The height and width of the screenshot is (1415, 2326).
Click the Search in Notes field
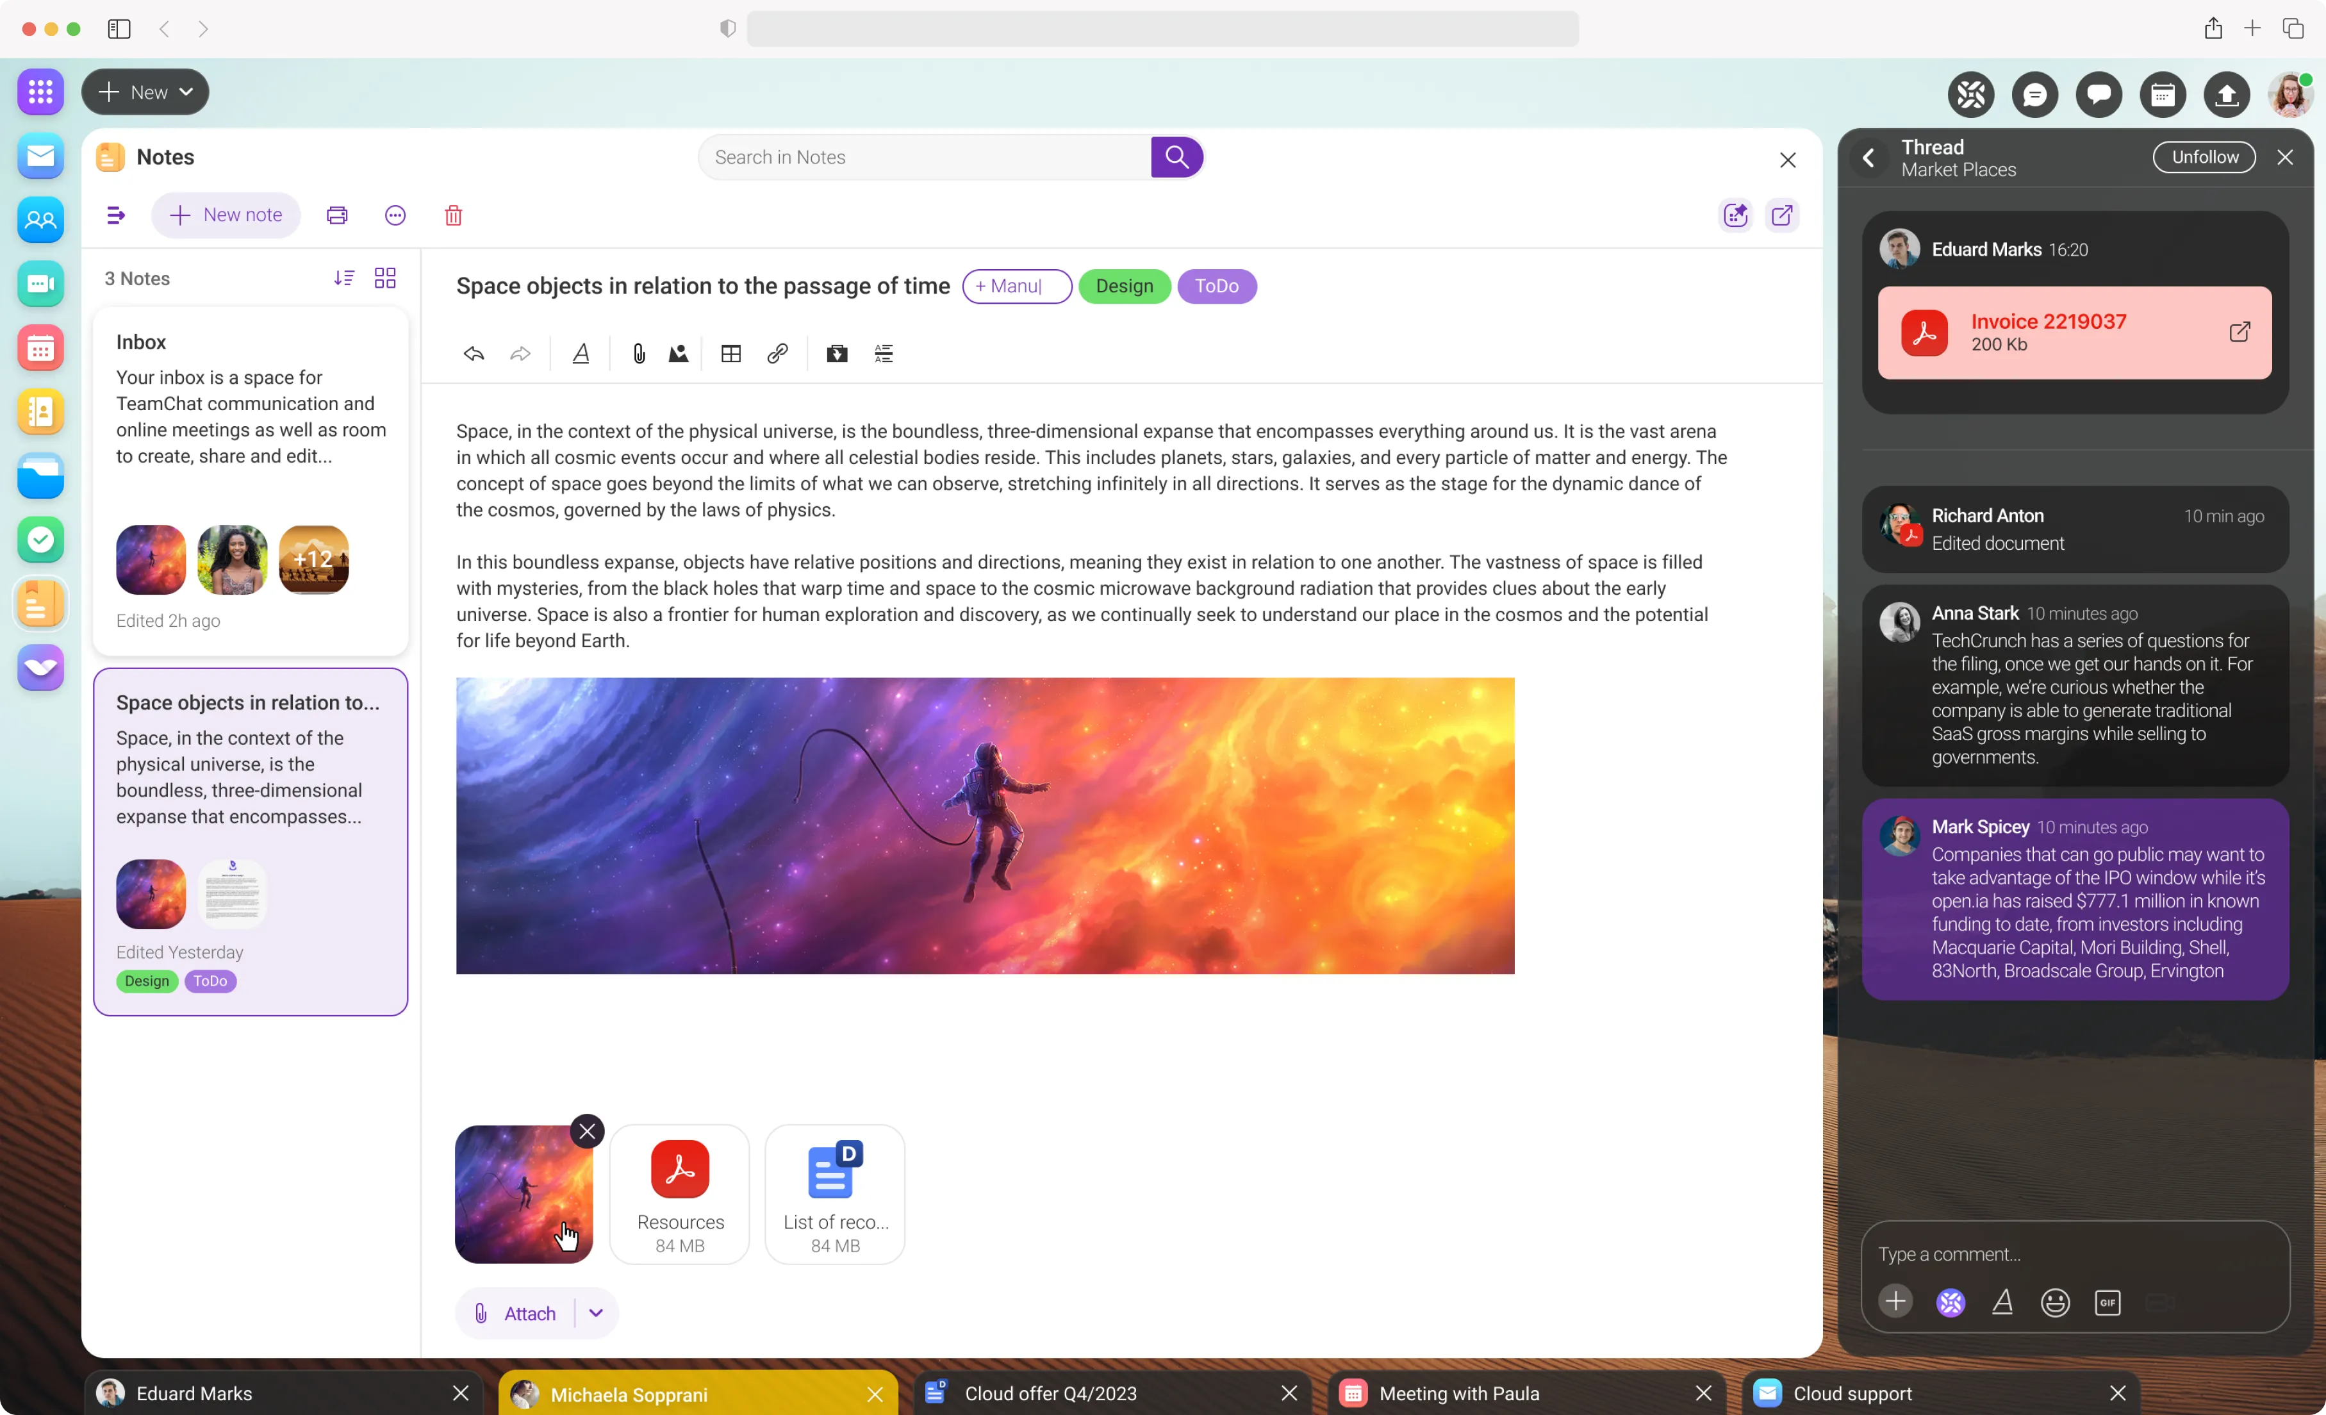[x=925, y=157]
